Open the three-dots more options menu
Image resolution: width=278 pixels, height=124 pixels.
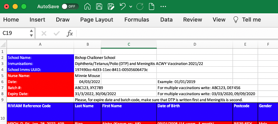(163, 7)
